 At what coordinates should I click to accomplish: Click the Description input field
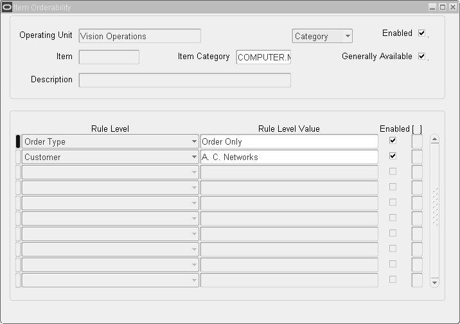185,80
